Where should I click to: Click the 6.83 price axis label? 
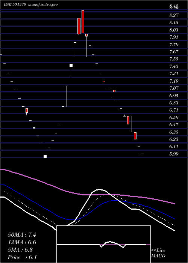(174, 103)
